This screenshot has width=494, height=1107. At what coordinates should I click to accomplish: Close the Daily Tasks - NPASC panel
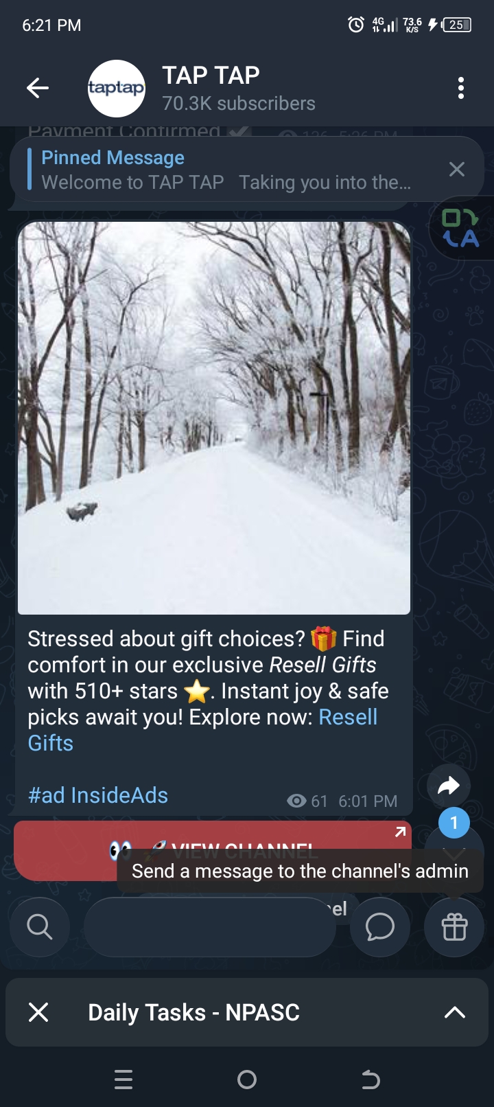click(x=39, y=1012)
